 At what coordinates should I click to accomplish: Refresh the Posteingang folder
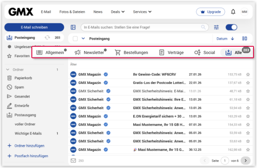point(48,38)
